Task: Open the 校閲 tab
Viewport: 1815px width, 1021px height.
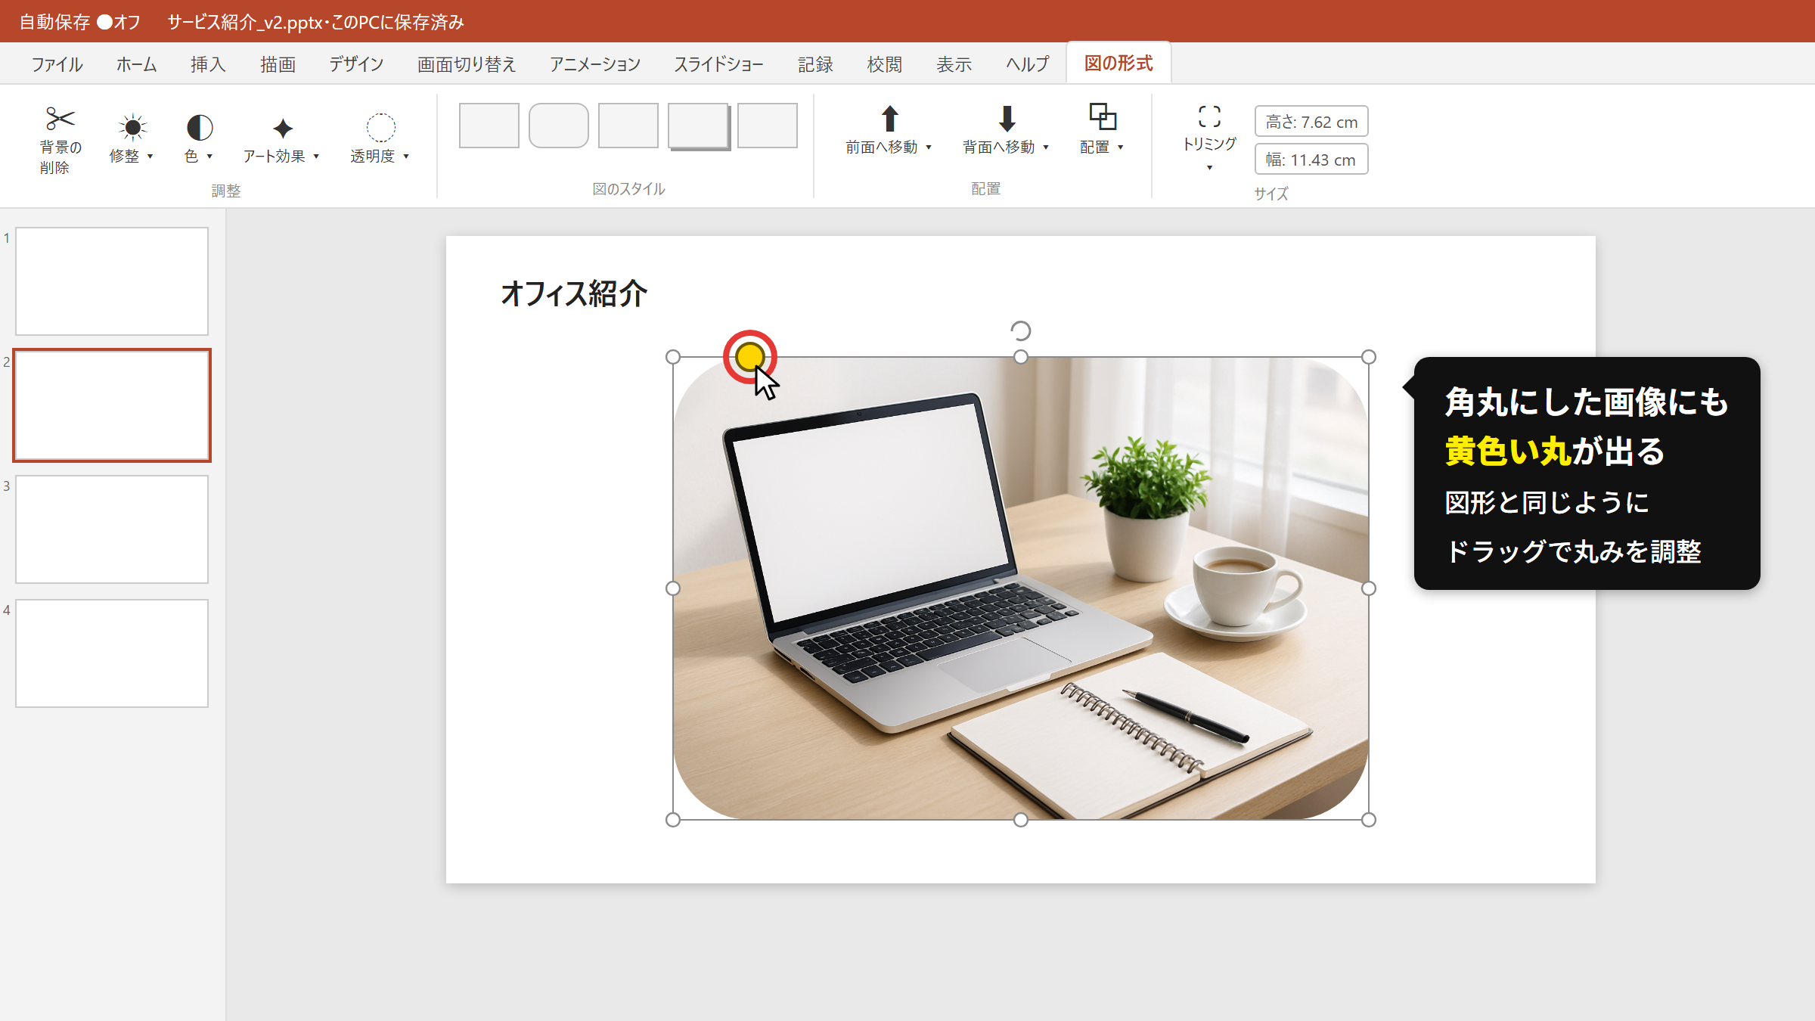Action: pos(885,64)
